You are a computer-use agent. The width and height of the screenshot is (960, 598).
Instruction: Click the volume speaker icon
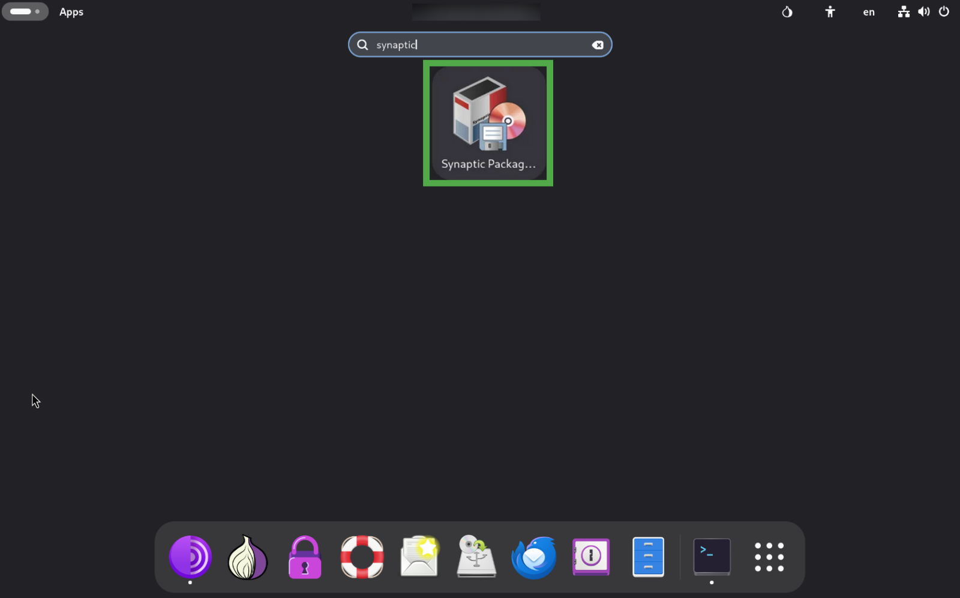pos(924,12)
